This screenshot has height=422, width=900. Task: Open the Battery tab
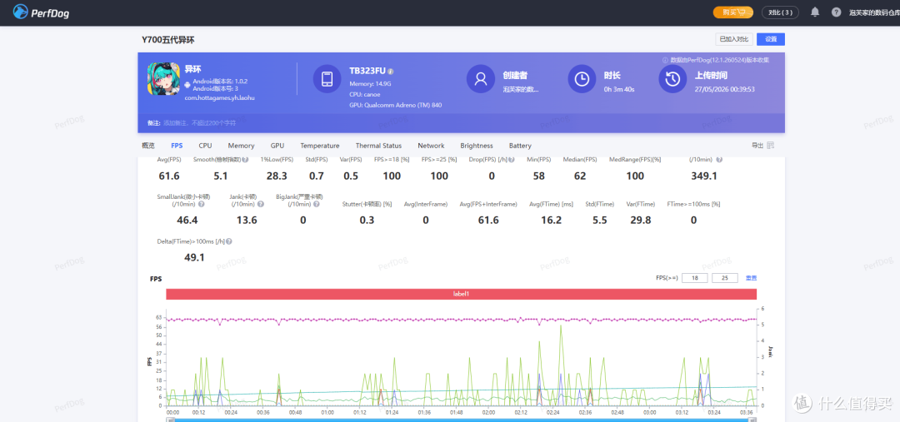point(520,146)
